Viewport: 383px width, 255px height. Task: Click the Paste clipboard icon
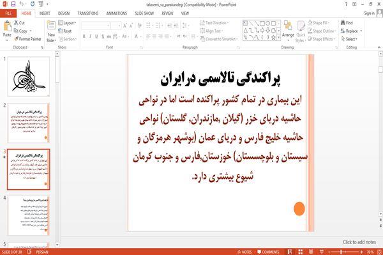pyautogui.click(x=7, y=26)
